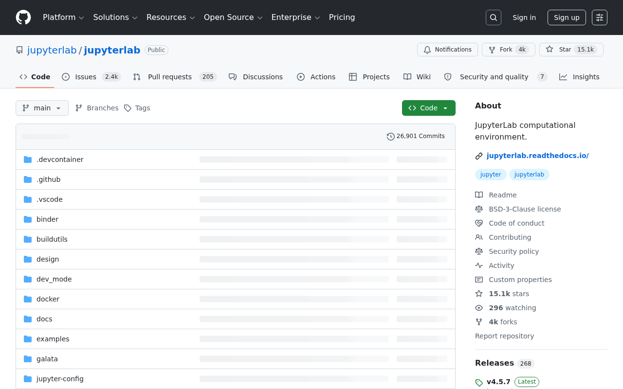Click the jupyter-config folder icon

28,379
